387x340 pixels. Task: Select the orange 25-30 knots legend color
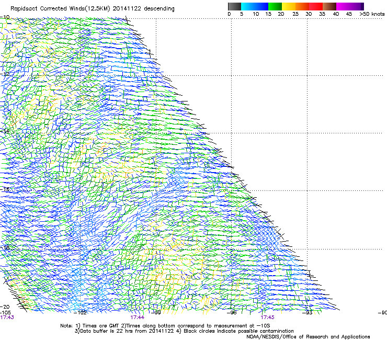point(302,6)
